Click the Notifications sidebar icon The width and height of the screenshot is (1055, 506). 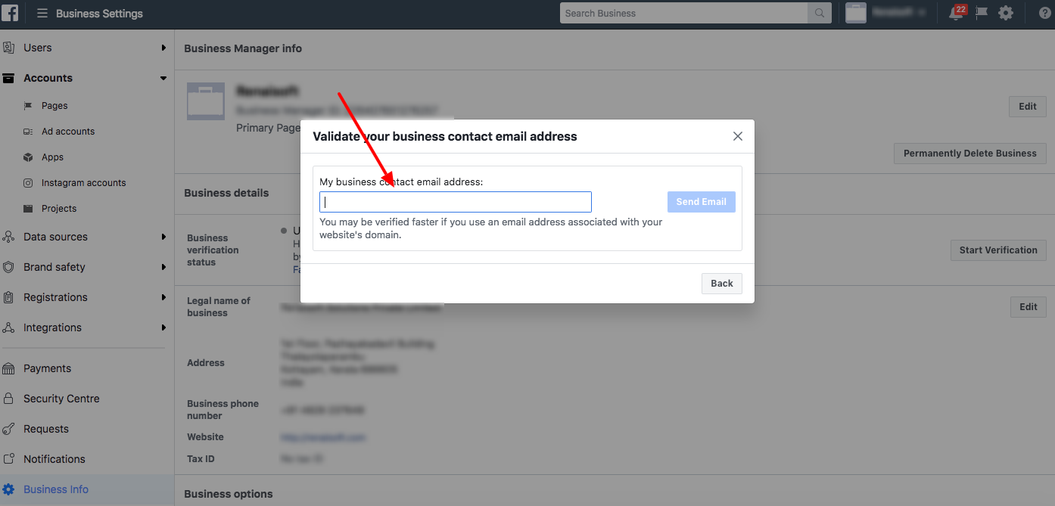point(9,459)
